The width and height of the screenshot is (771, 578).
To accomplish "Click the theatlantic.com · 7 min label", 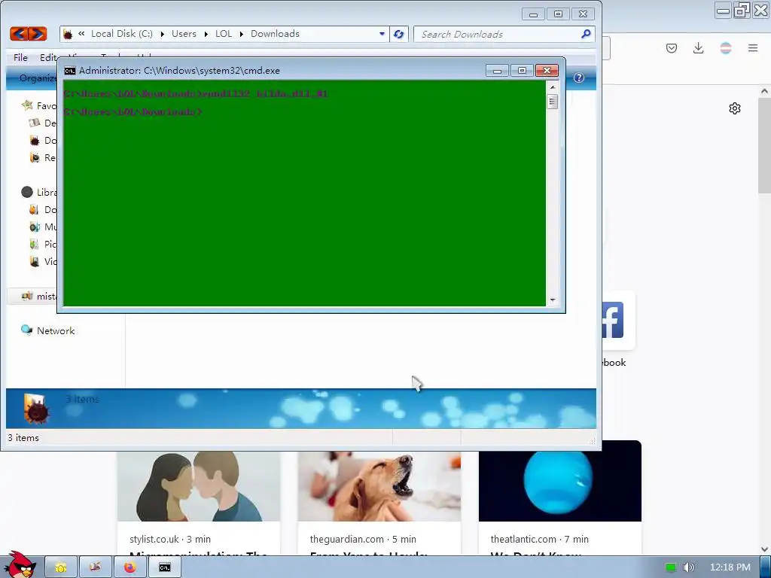I will (539, 539).
